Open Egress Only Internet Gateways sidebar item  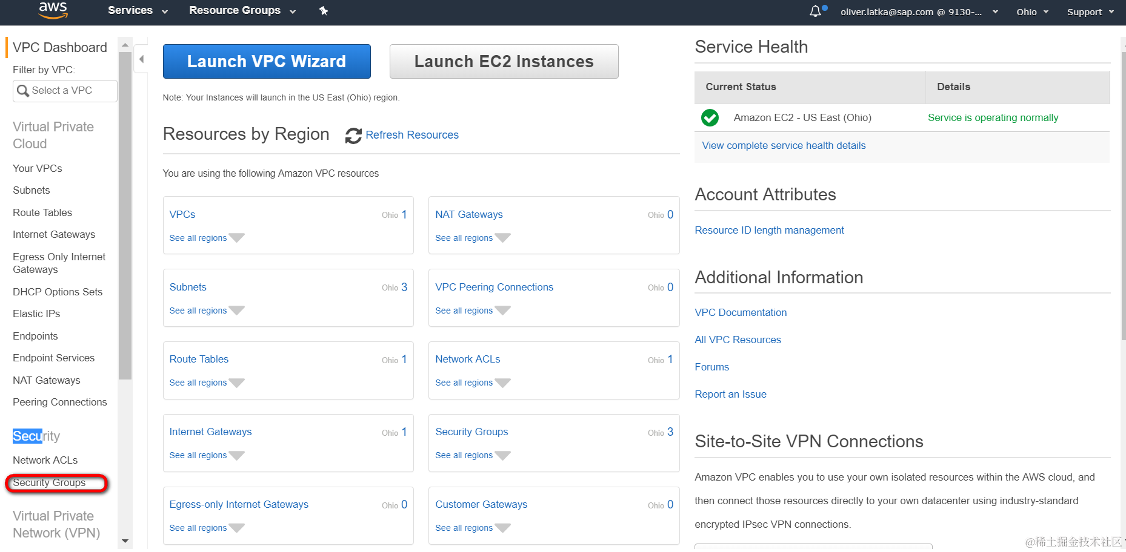[x=59, y=263]
